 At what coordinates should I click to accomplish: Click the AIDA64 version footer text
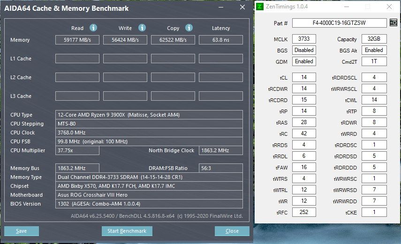157,216
